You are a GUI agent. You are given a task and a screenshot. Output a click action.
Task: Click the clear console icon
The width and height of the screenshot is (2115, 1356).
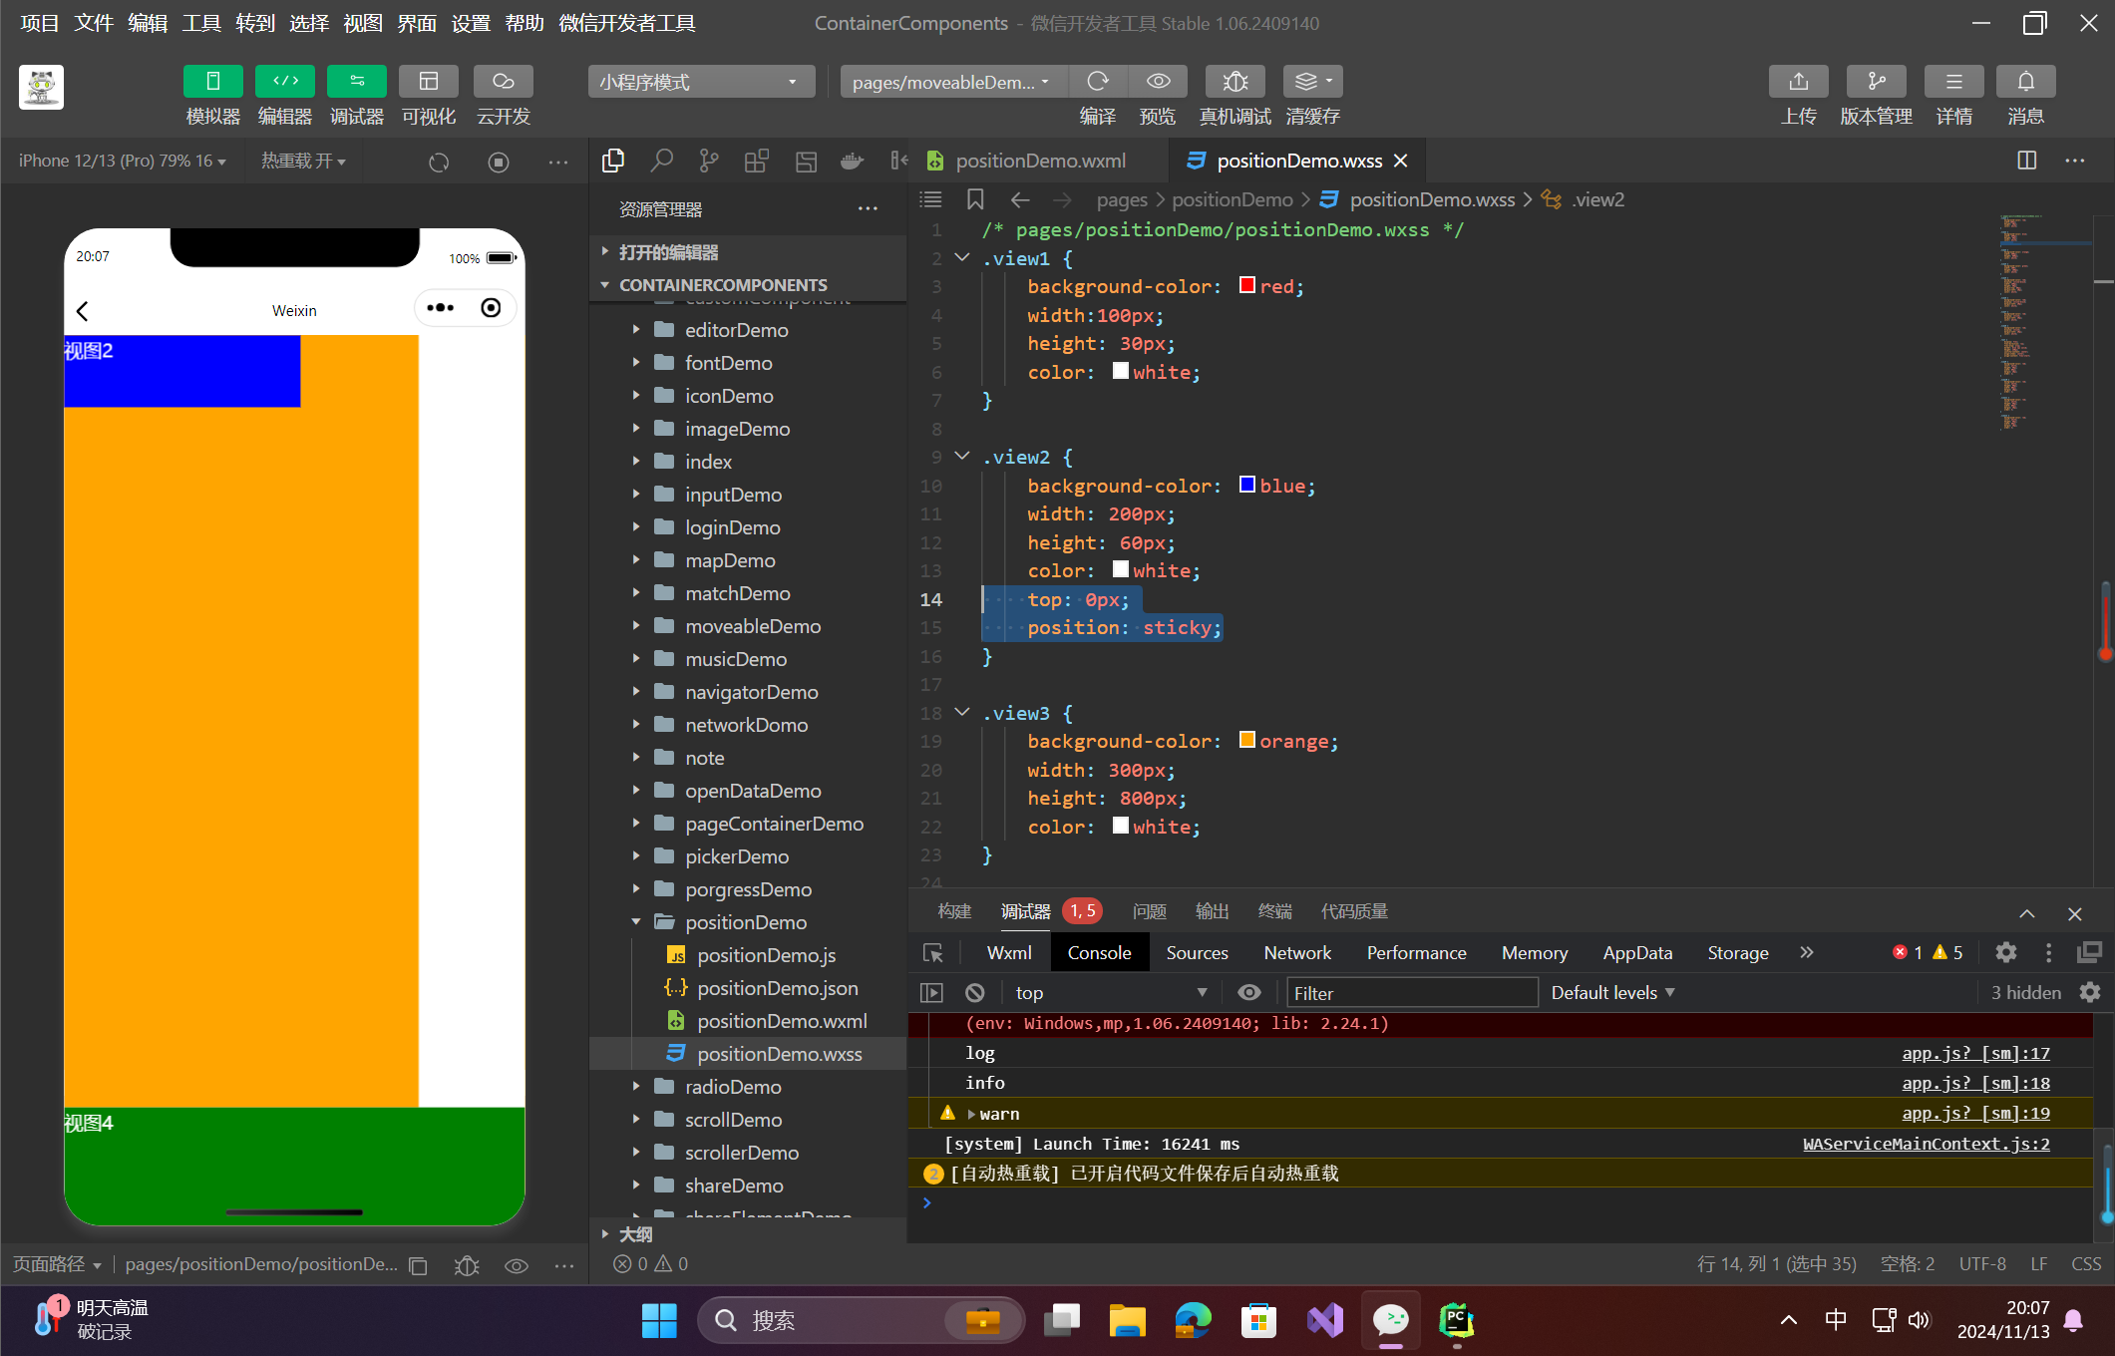tap(975, 993)
